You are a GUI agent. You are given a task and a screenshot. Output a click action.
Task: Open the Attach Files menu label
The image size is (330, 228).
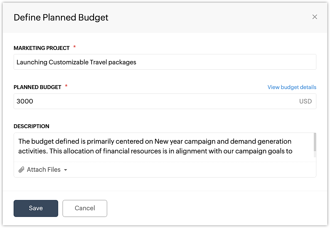(44, 170)
